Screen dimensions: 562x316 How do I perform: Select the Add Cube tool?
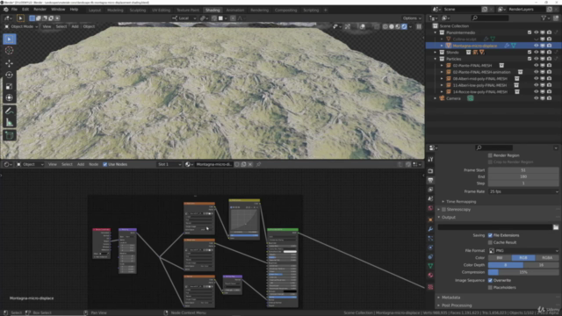click(x=10, y=135)
